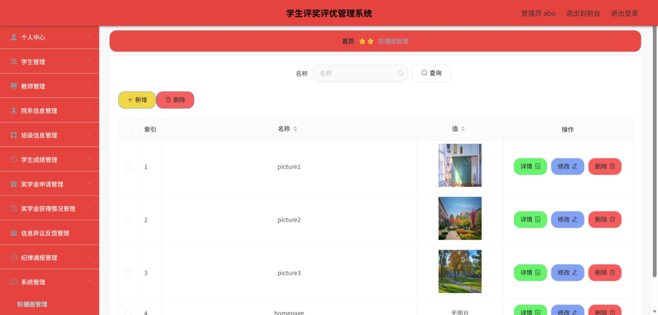Click 退出登录 in the top bar
Screen dimensions: 658x315
[x=624, y=13]
